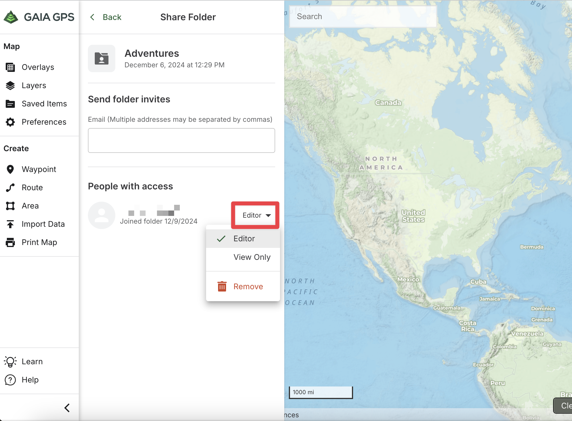This screenshot has width=572, height=421.
Task: Click the Gaia GPS mountain logo icon
Action: click(x=11, y=17)
